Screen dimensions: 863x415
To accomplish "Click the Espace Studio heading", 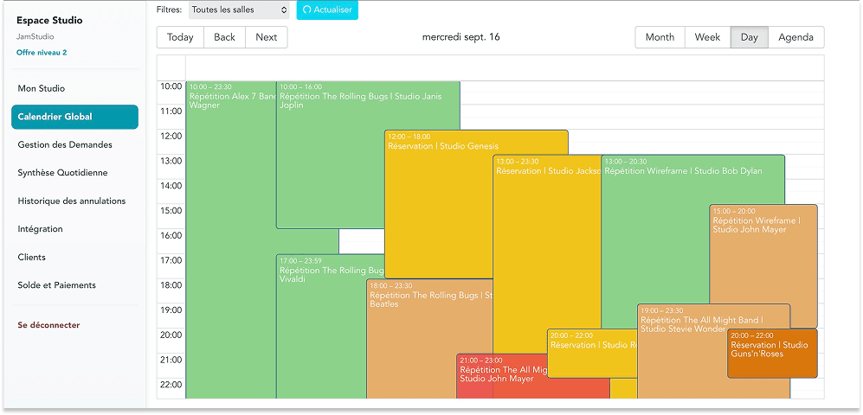I will [49, 21].
